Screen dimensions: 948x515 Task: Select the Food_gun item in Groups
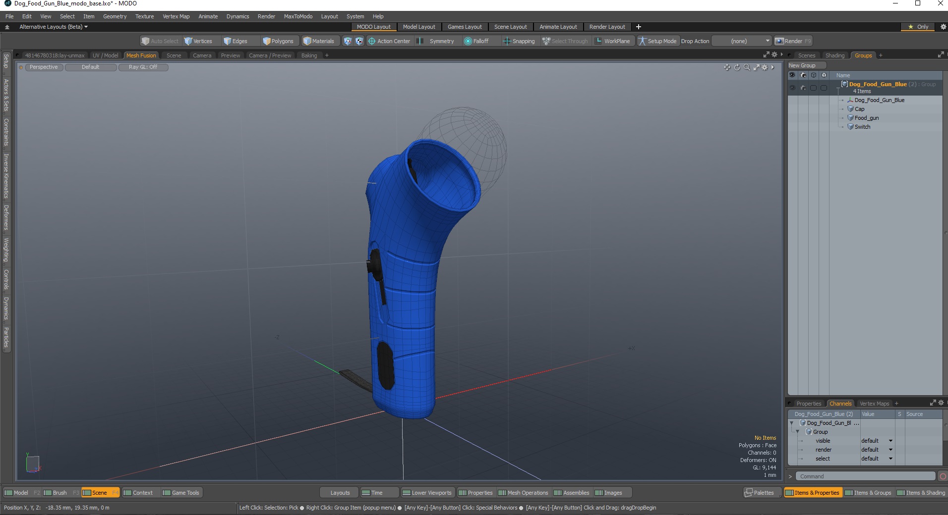coord(866,118)
